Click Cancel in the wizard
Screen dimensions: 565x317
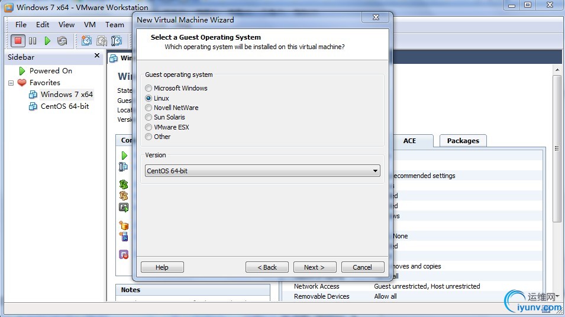click(363, 267)
